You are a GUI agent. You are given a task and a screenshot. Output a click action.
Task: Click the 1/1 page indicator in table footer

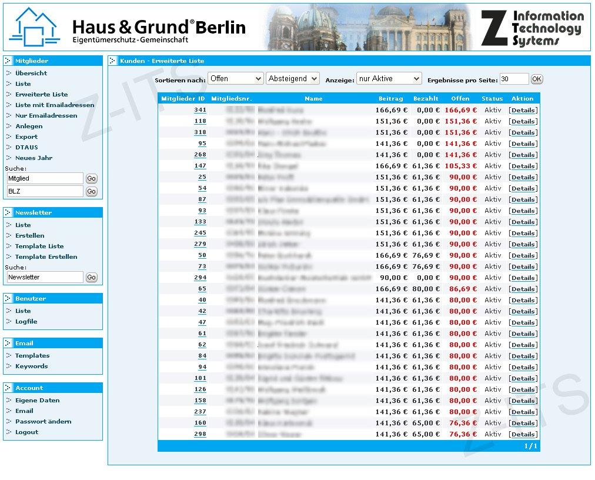531,446
